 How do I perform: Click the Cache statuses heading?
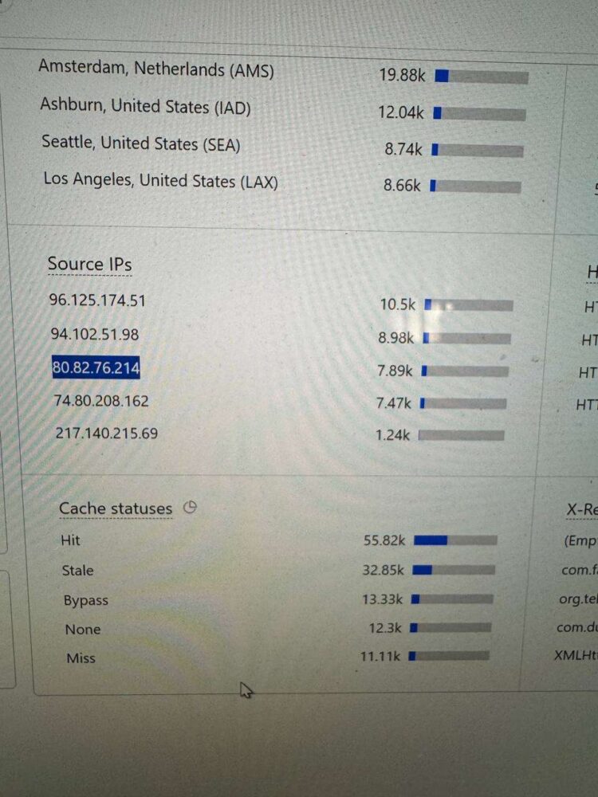[116, 508]
